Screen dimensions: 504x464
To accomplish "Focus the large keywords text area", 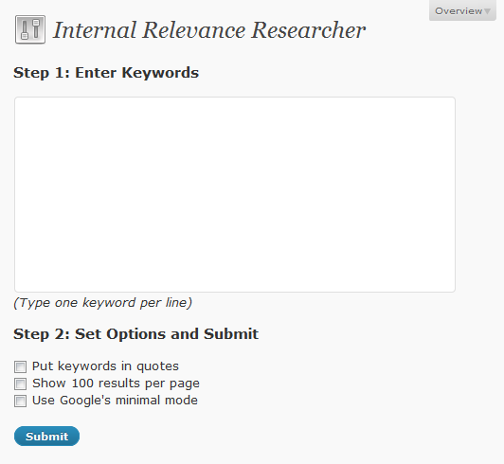I will (x=235, y=194).
